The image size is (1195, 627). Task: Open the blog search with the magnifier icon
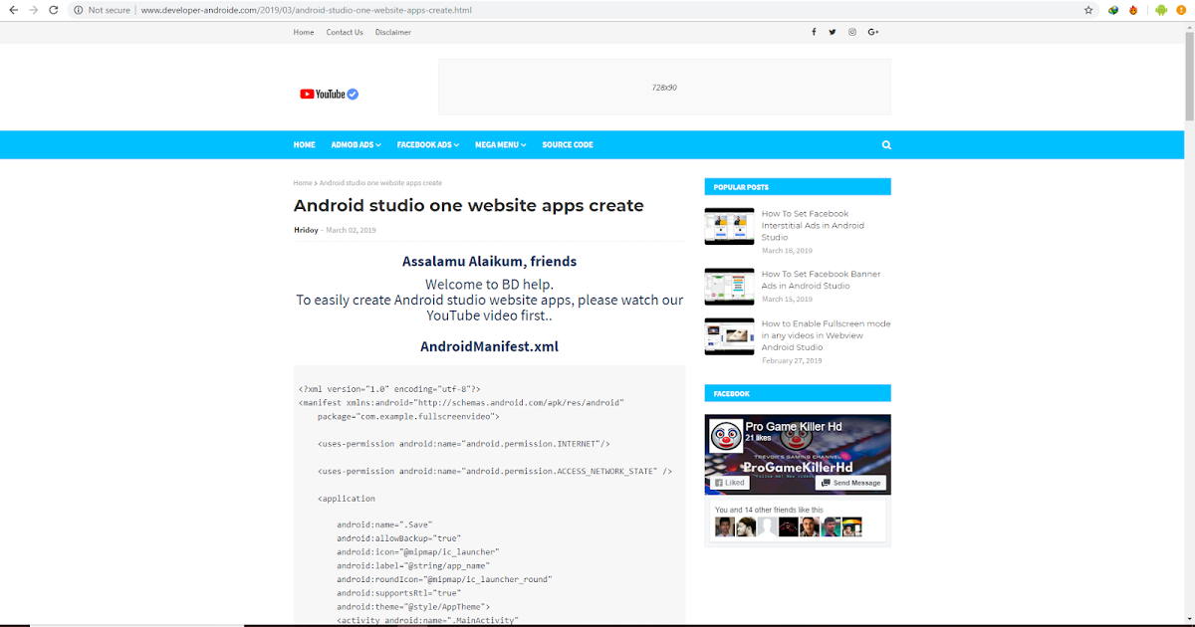point(886,144)
